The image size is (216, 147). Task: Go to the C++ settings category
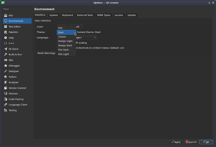click(x=11, y=43)
